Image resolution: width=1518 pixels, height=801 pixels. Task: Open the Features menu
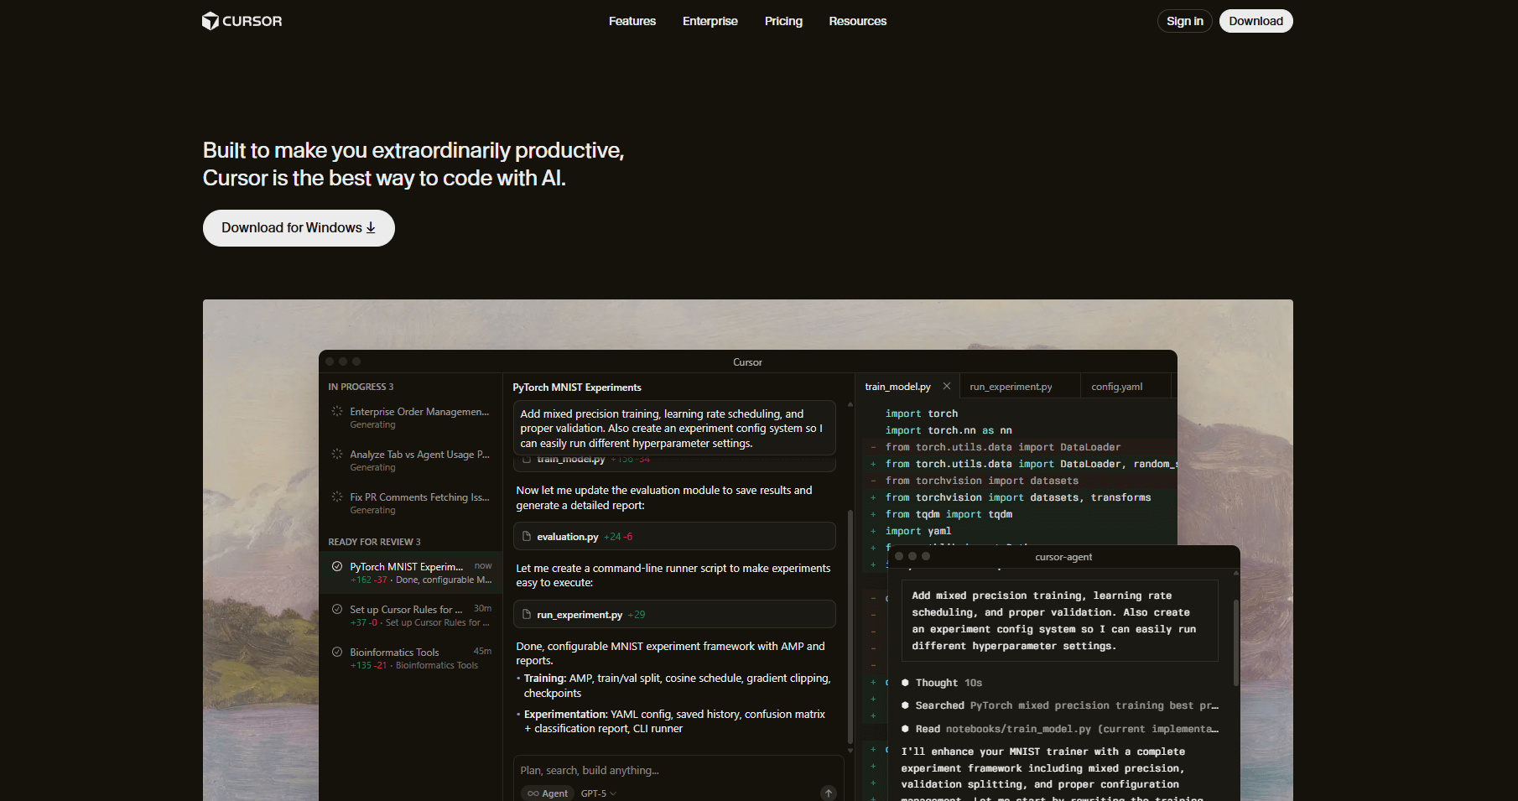coord(632,21)
